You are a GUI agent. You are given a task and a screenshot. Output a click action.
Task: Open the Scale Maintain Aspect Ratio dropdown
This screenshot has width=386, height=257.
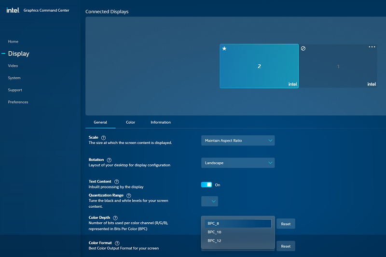pos(238,141)
